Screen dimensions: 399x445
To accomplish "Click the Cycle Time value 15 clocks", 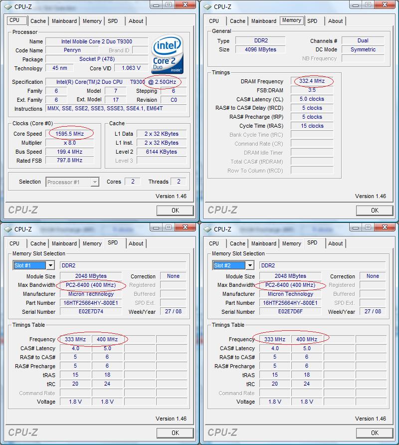I will pos(312,126).
